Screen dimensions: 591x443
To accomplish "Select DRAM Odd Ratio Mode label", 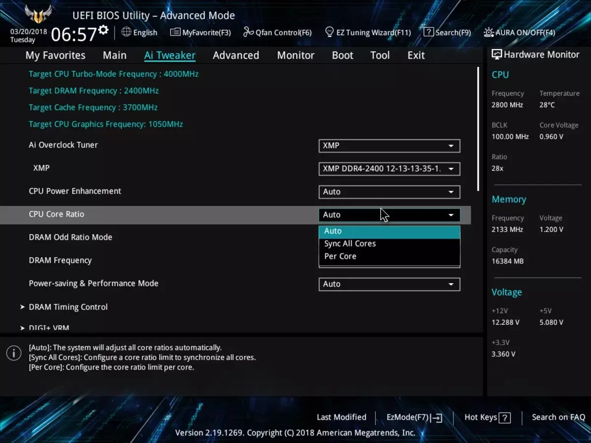I will 70,237.
